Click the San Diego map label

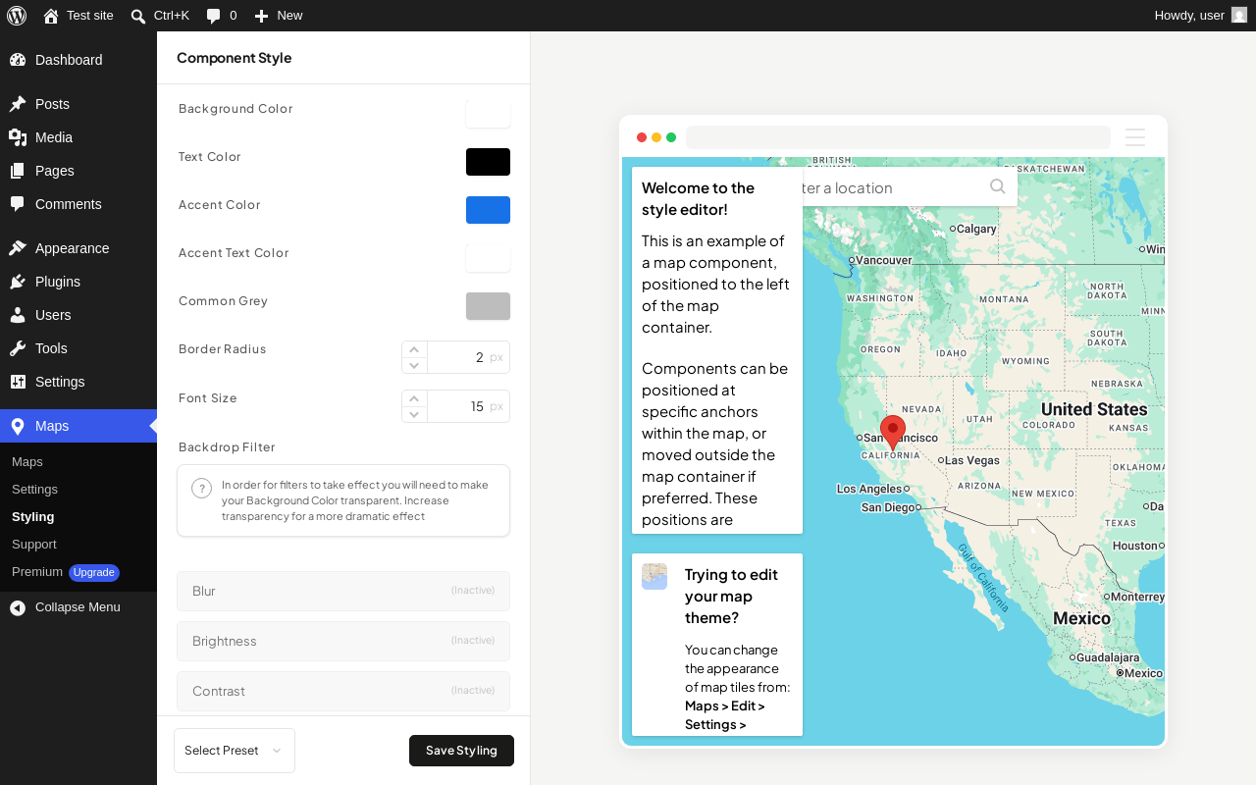(887, 507)
